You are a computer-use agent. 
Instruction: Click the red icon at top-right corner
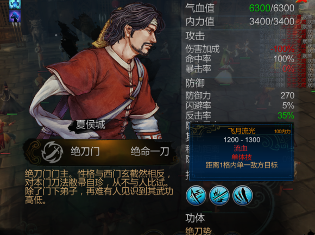[301, 1]
